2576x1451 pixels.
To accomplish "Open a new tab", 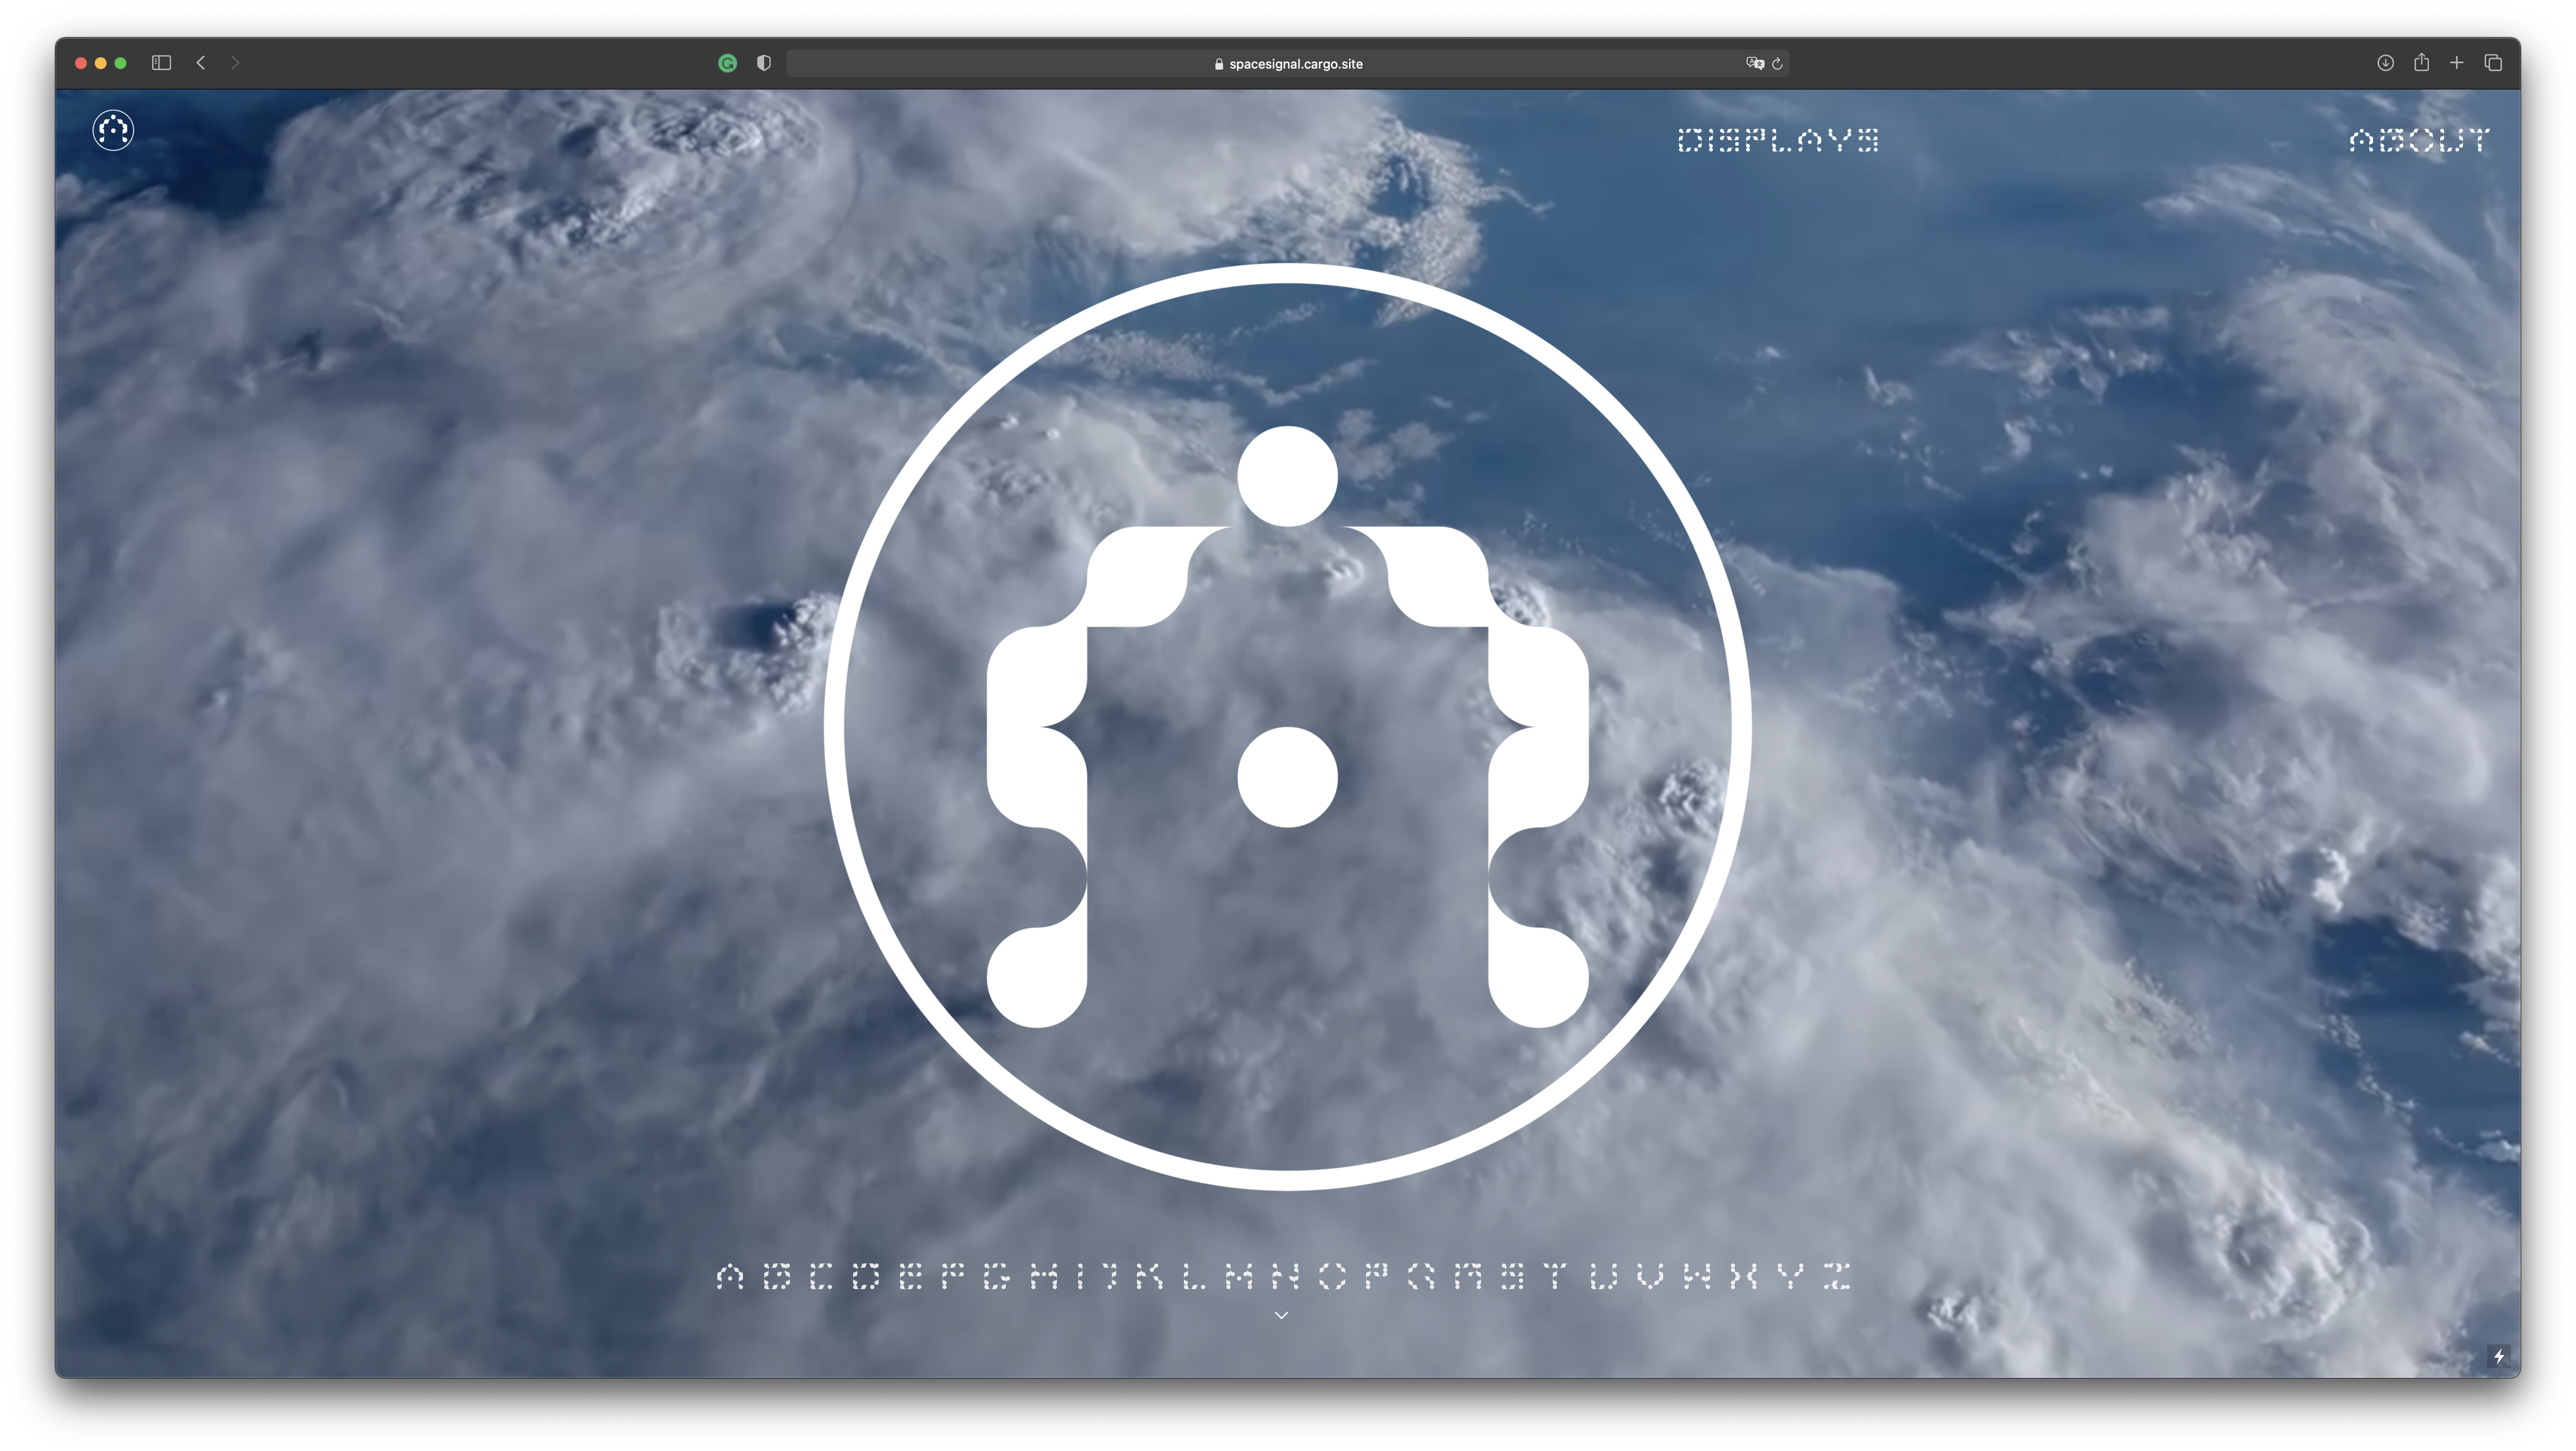I will pyautogui.click(x=2456, y=63).
